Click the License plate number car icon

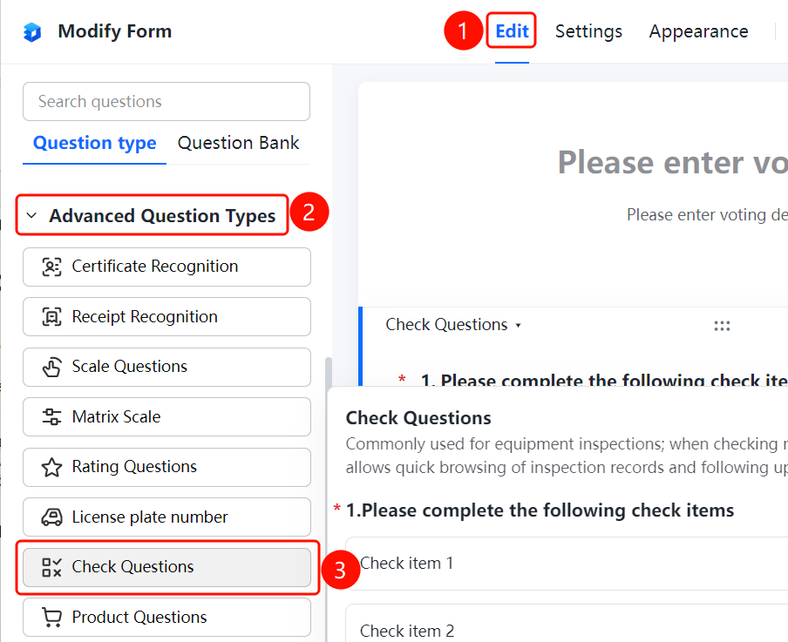pyautogui.click(x=51, y=517)
